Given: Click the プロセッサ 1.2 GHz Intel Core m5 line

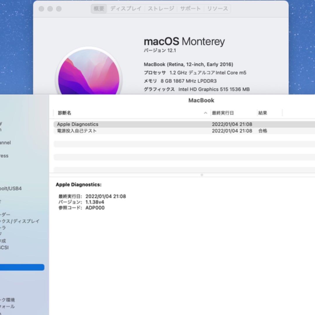Looking at the screenshot, I should tap(195, 73).
